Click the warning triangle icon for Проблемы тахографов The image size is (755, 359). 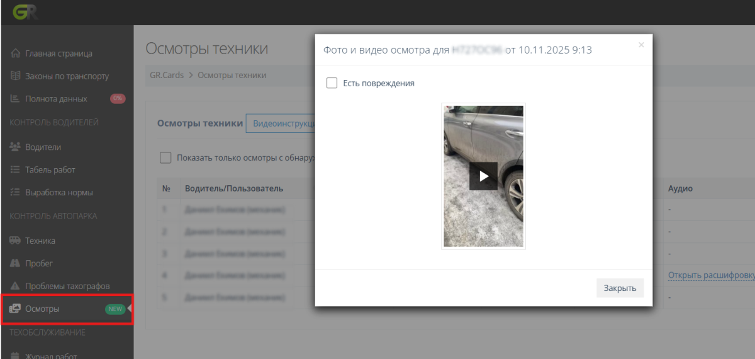(16, 286)
